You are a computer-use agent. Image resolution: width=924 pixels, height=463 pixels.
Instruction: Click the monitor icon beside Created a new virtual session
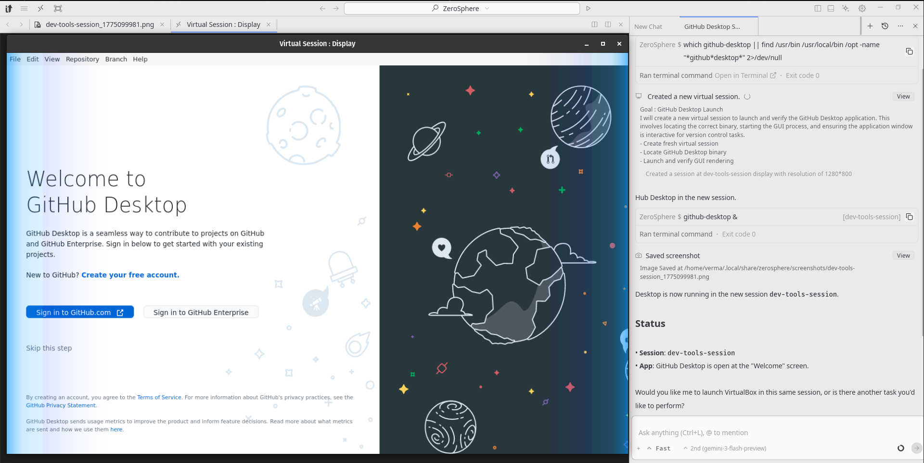coord(639,96)
